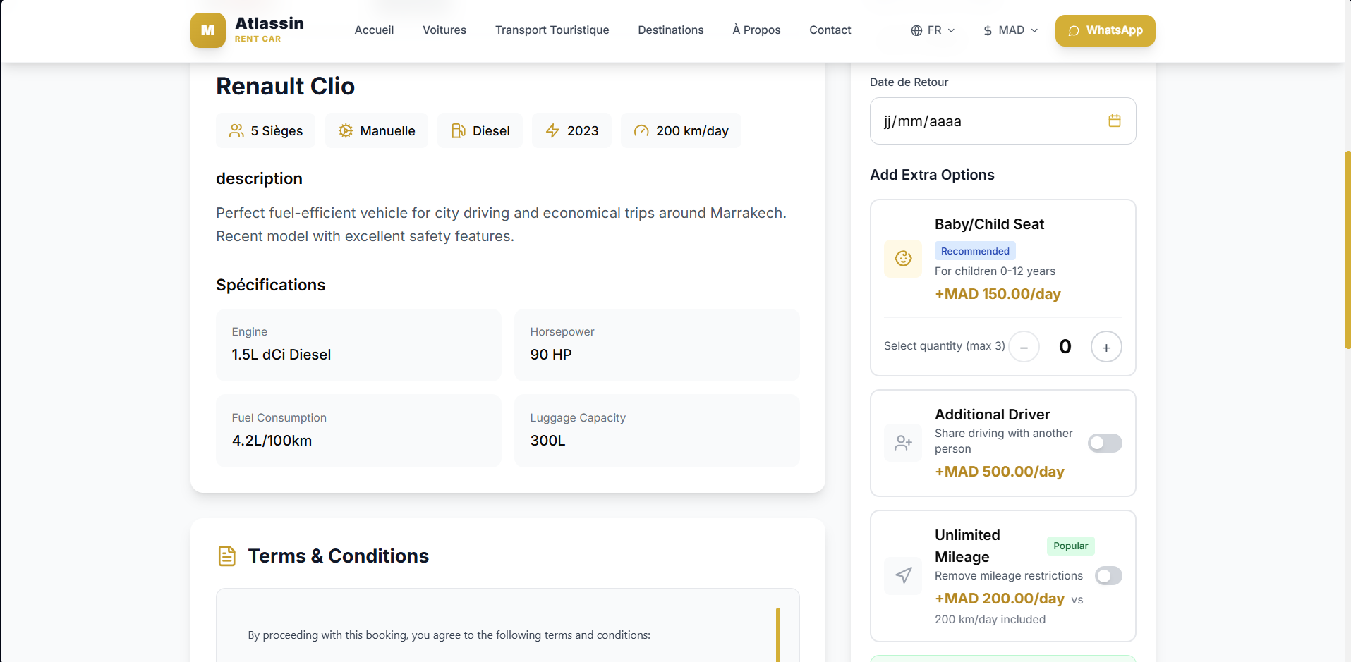This screenshot has width=1351, height=662.
Task: Click the Diesel fuel pump icon
Action: pos(459,130)
